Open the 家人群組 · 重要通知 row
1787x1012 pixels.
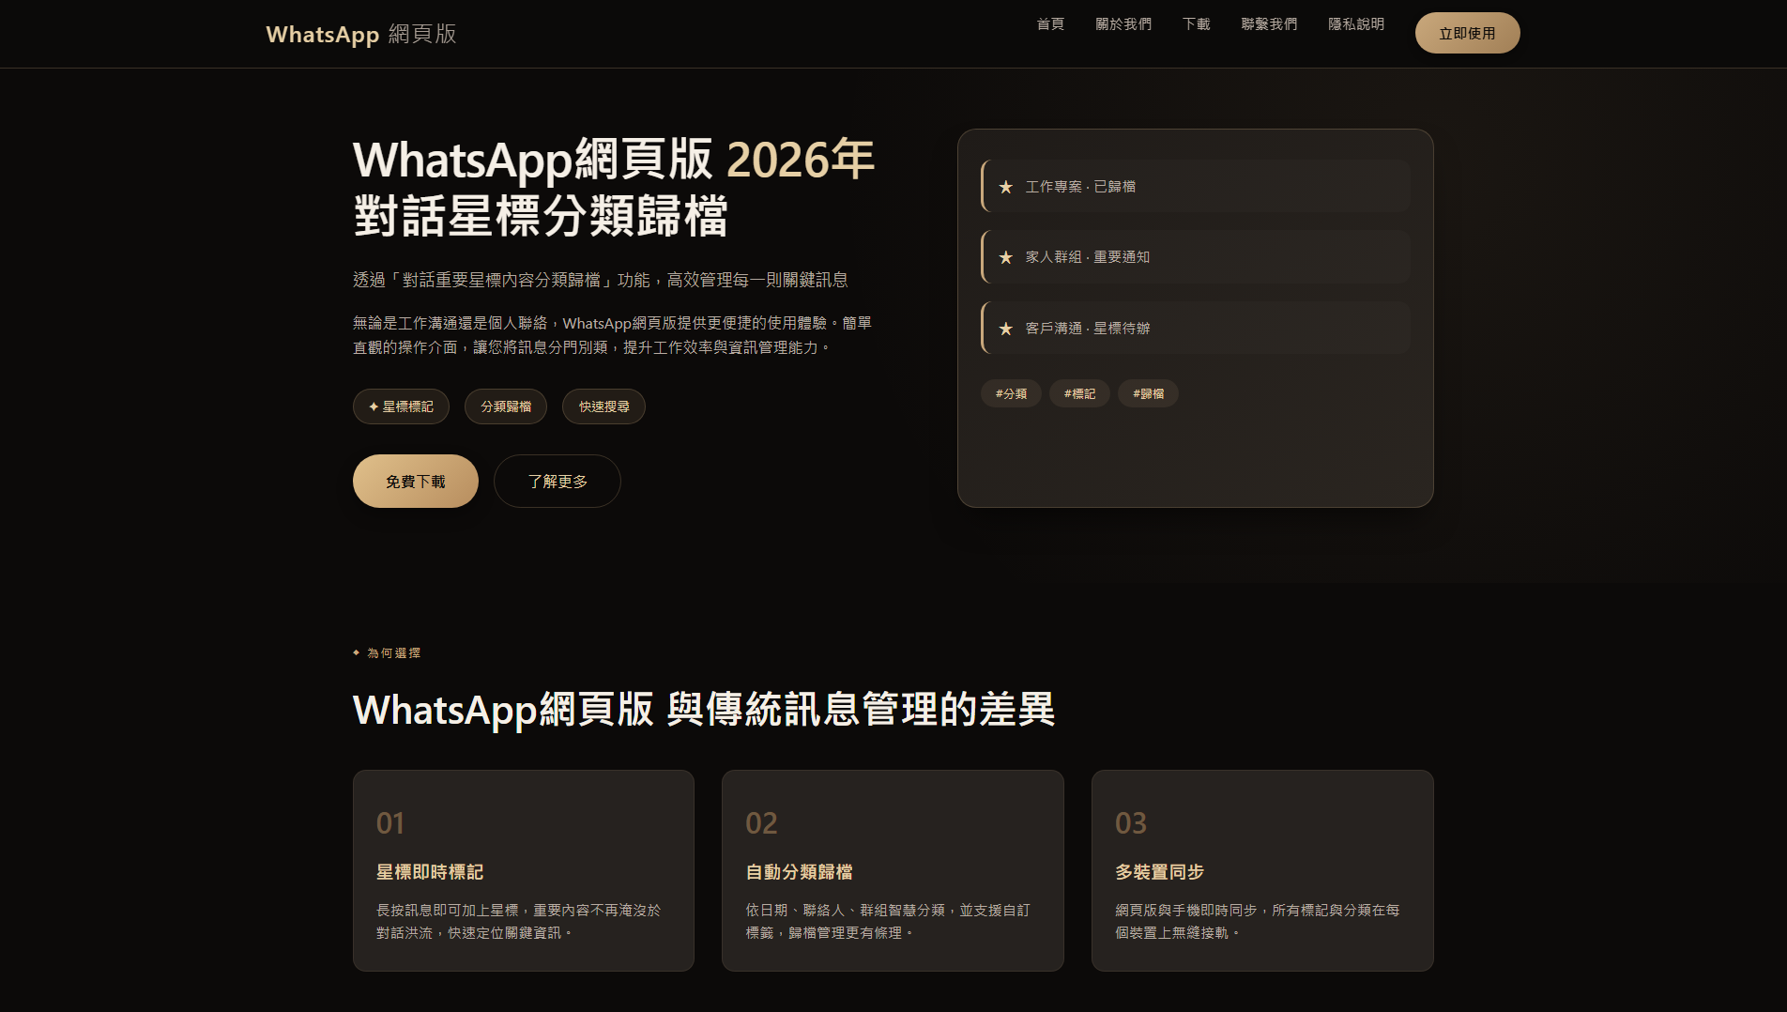pyautogui.click(x=1196, y=257)
